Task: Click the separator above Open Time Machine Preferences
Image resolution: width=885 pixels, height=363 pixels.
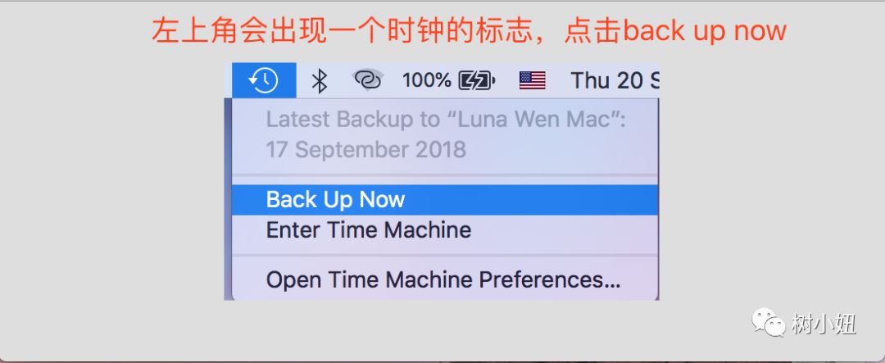Action: point(445,255)
